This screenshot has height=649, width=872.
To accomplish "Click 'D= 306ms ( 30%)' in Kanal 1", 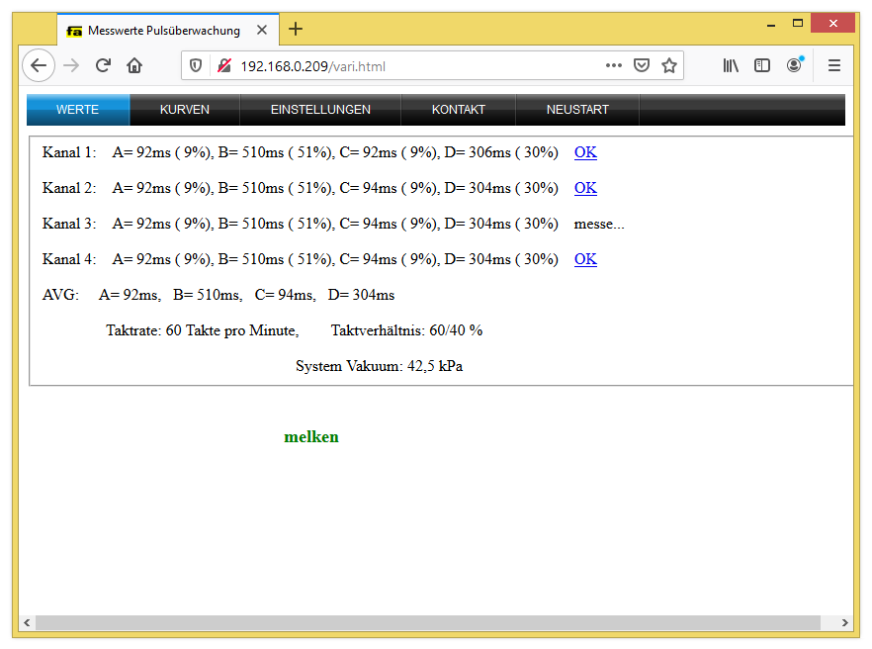I will pyautogui.click(x=501, y=152).
